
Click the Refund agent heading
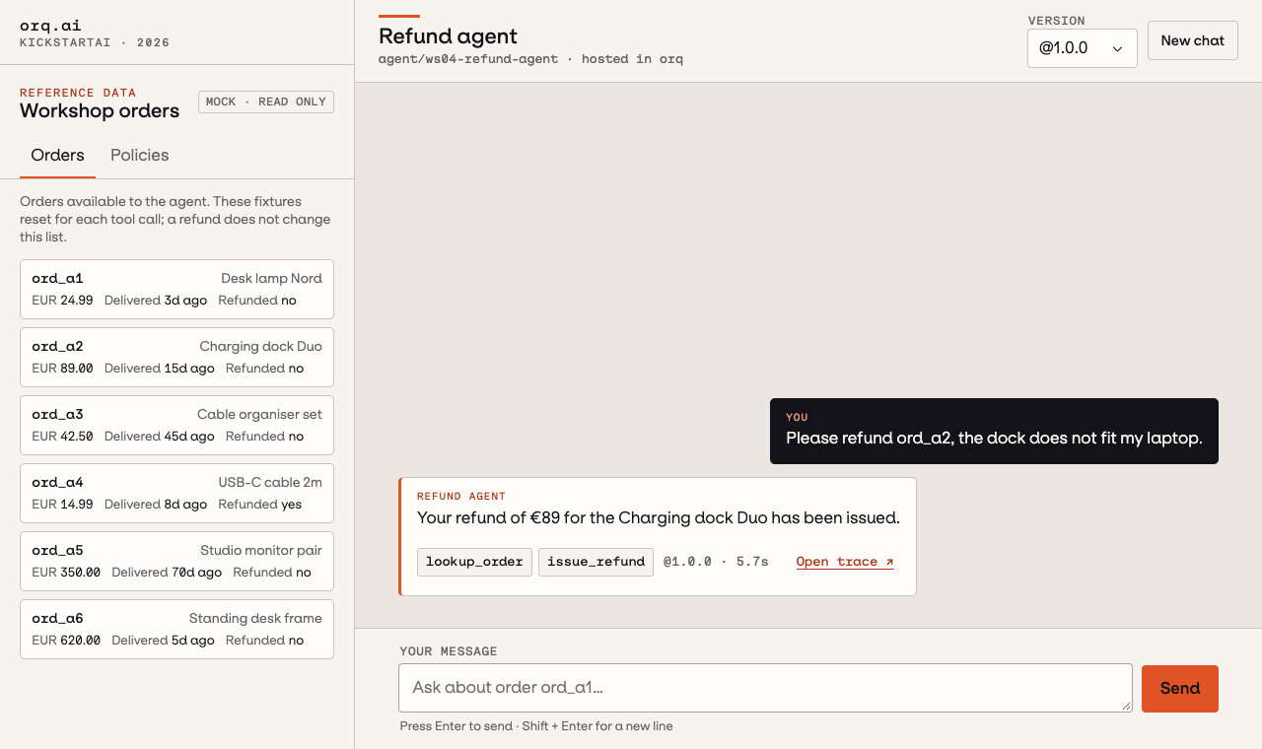coord(448,36)
